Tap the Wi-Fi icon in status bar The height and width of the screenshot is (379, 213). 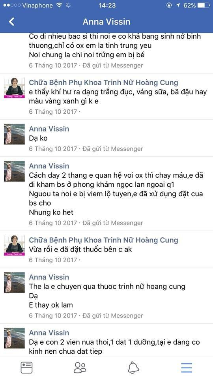click(x=59, y=5)
